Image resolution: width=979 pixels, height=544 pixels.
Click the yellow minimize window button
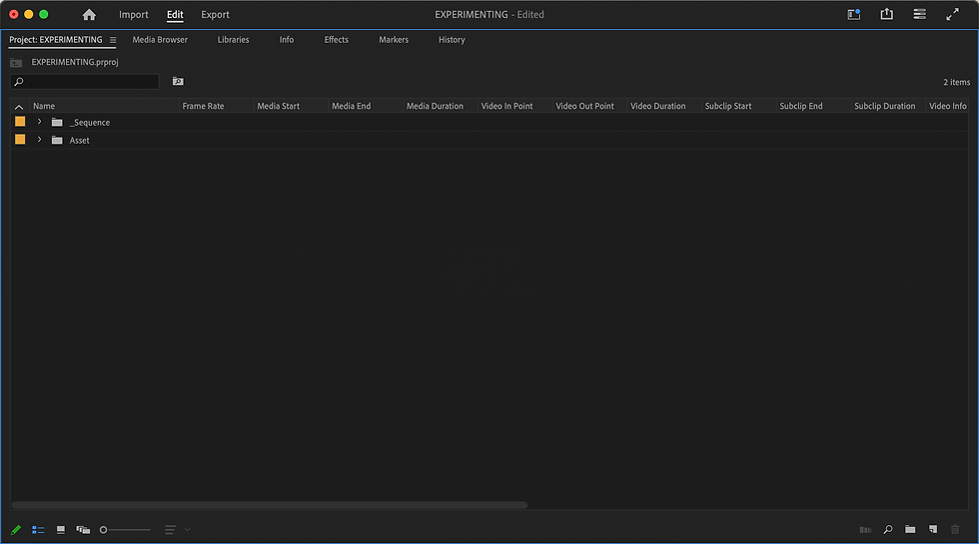pos(29,14)
